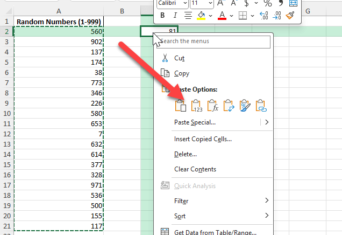The image size is (342, 235).
Task: Select row 21 header
Action: tap(7, 226)
